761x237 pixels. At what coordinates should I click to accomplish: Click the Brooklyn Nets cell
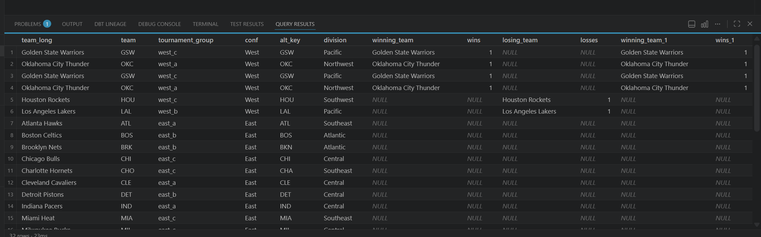[x=42, y=147]
